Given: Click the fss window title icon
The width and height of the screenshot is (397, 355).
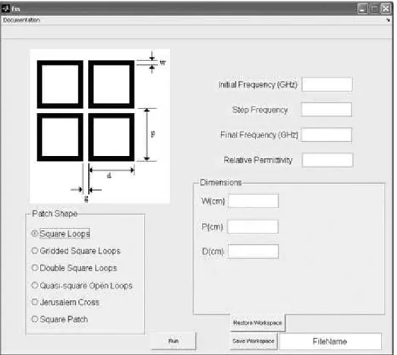Looking at the screenshot, I should (5, 8).
